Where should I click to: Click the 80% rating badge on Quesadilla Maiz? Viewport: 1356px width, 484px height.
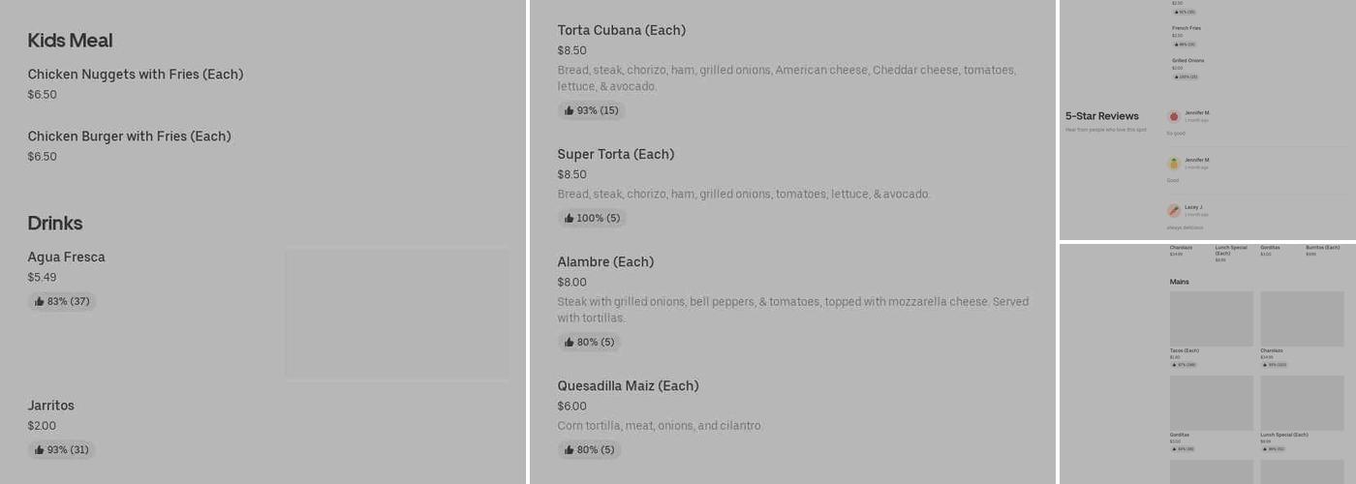[x=589, y=450]
